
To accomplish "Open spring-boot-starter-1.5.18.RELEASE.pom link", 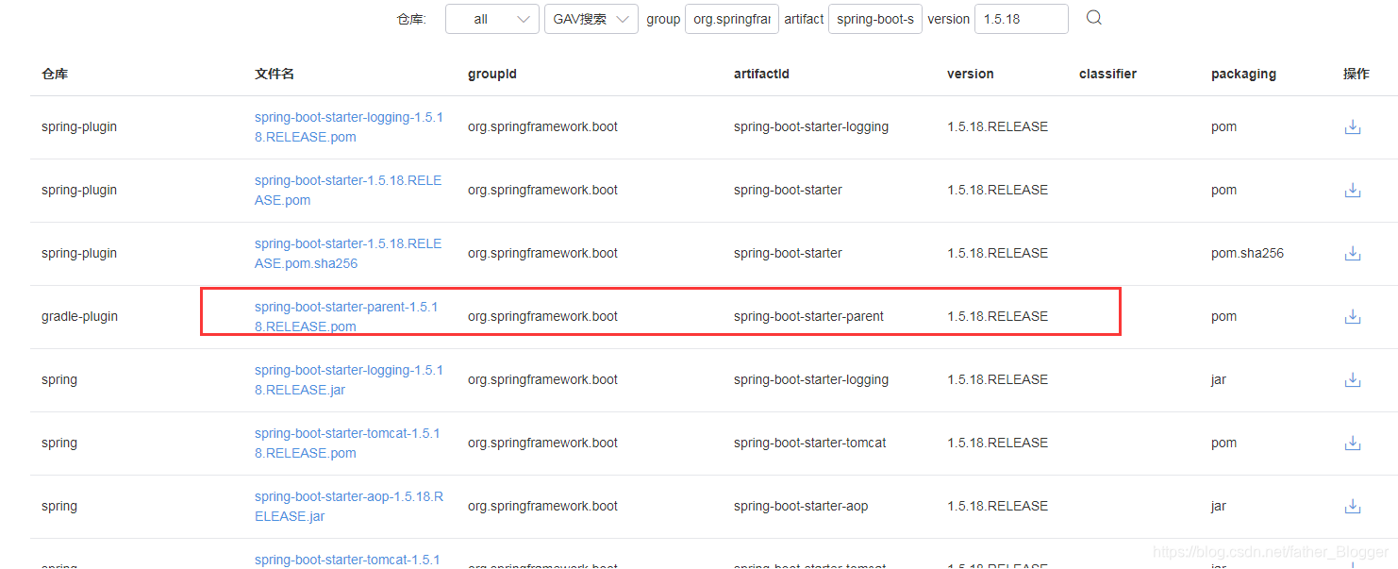I will 348,190.
